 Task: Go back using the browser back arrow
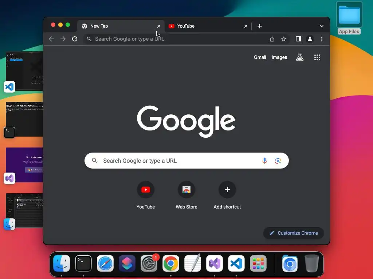pyautogui.click(x=51, y=39)
